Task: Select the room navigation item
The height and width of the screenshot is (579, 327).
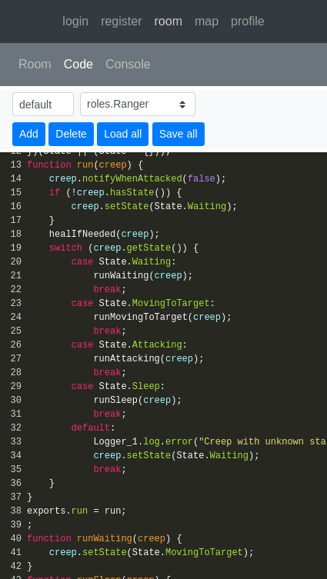Action: [x=169, y=22]
